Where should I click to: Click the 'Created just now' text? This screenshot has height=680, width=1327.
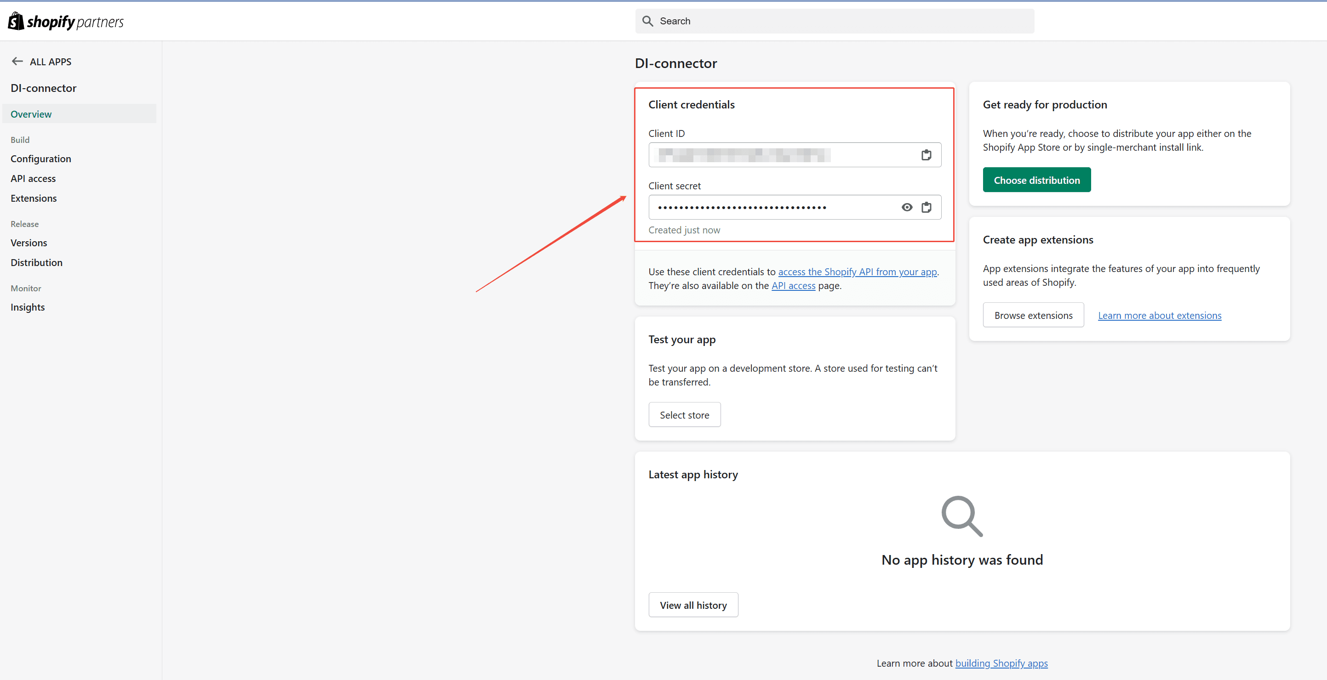[x=684, y=230]
